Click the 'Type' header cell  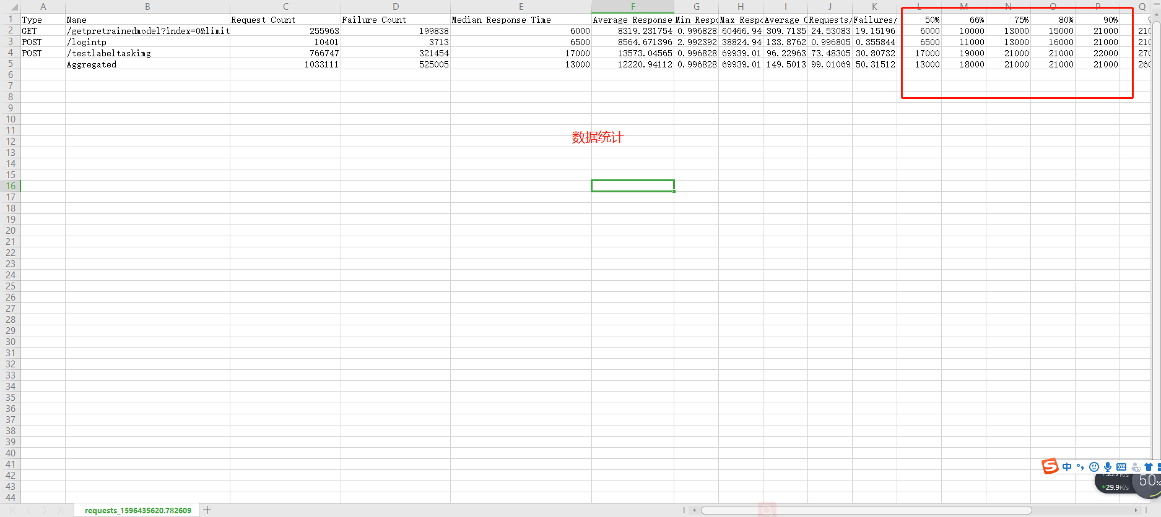click(x=43, y=20)
